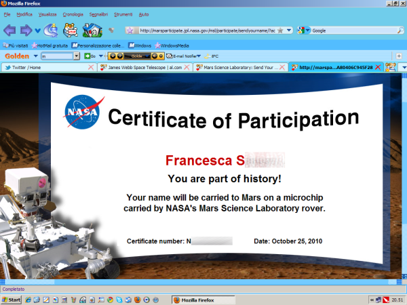Launch Firefox from quick launch

138,300
